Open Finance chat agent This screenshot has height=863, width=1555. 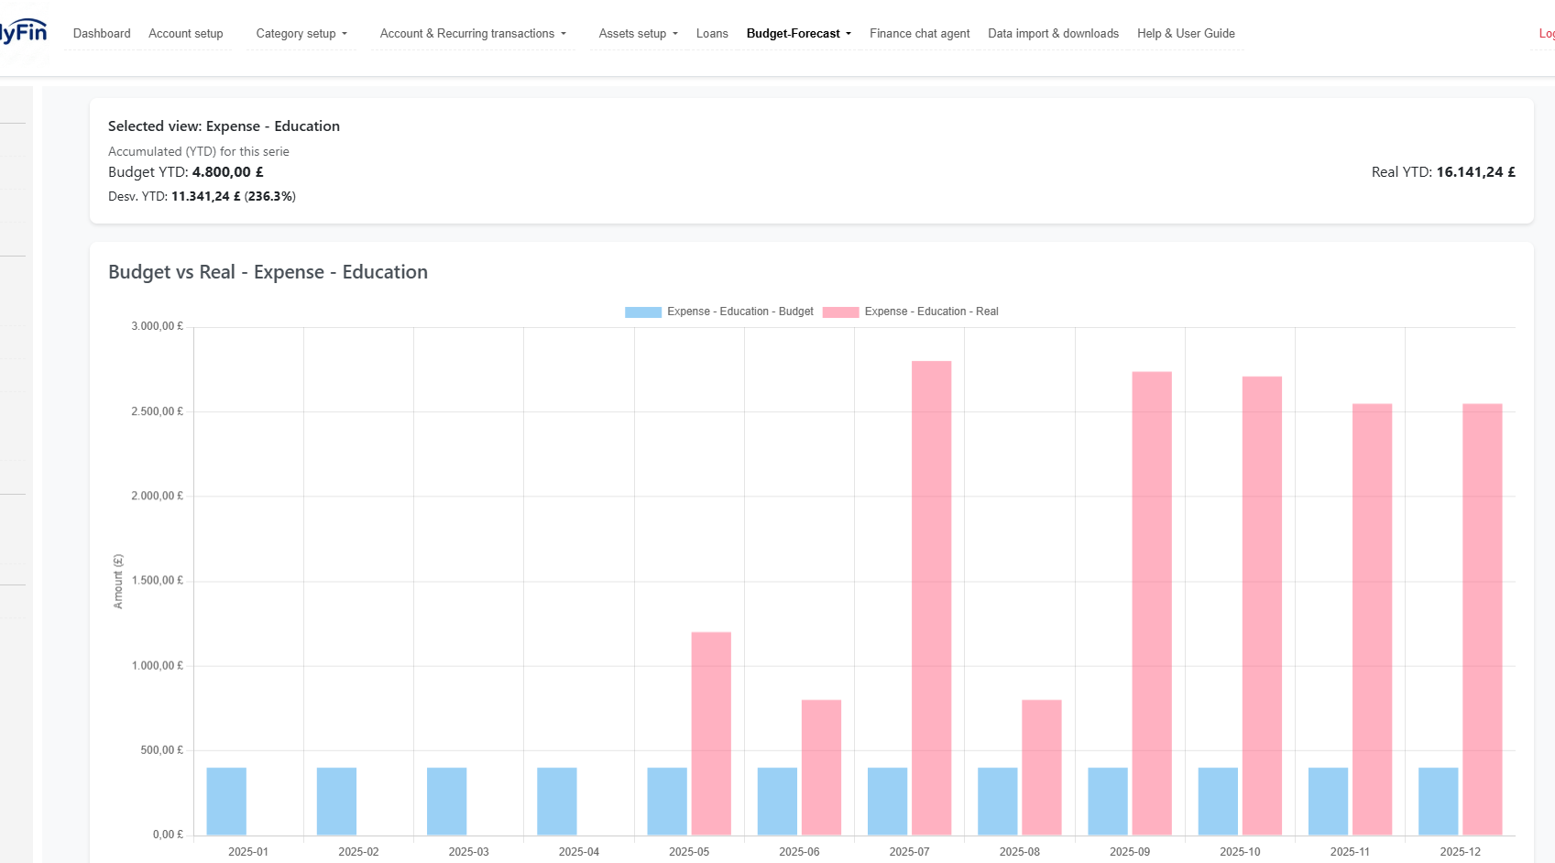coord(920,33)
